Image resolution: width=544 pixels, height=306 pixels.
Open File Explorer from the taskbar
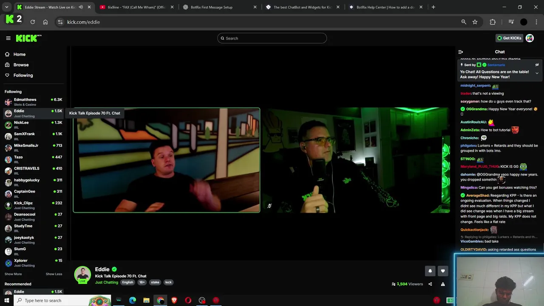pos(146,300)
